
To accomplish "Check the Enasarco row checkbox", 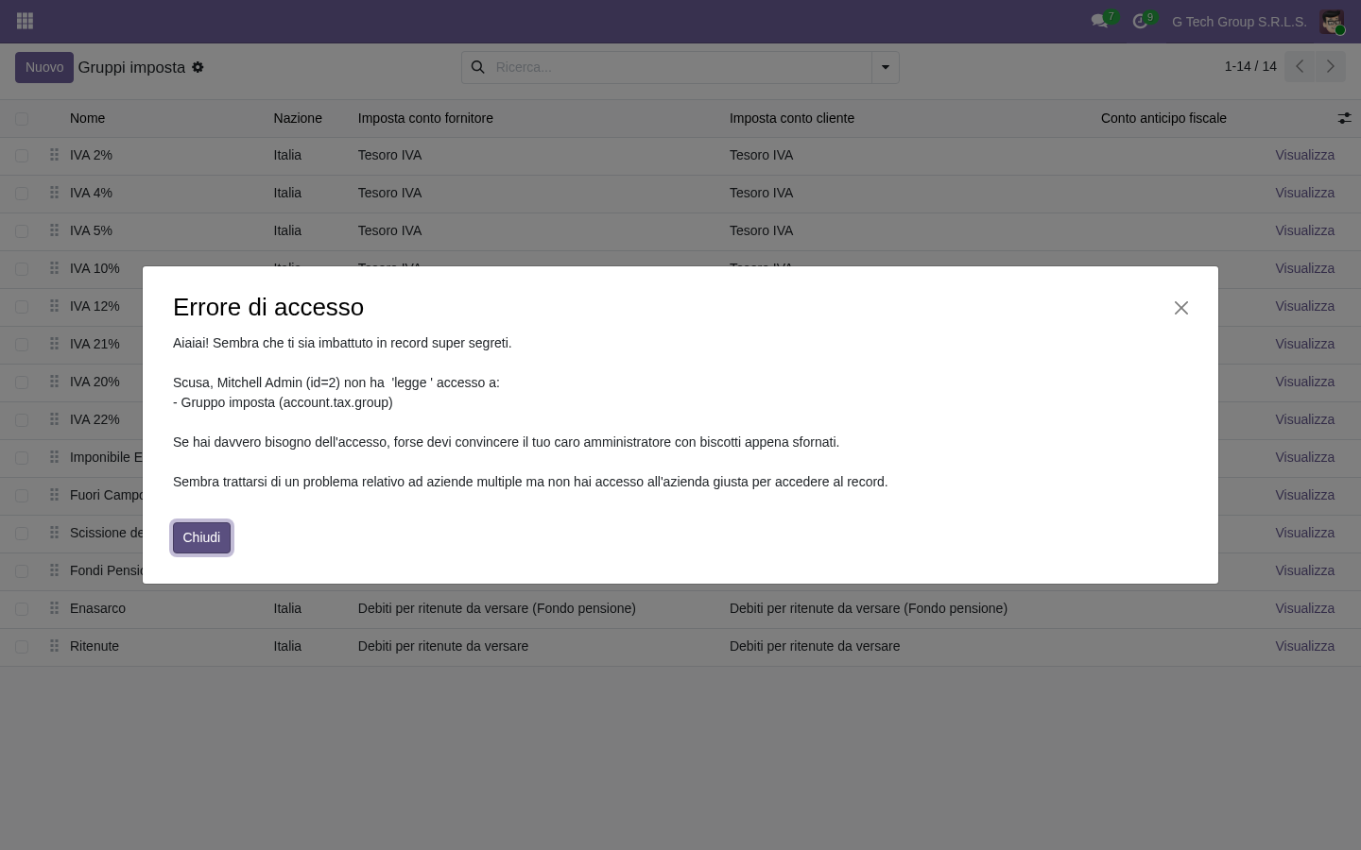I will pos(22,608).
